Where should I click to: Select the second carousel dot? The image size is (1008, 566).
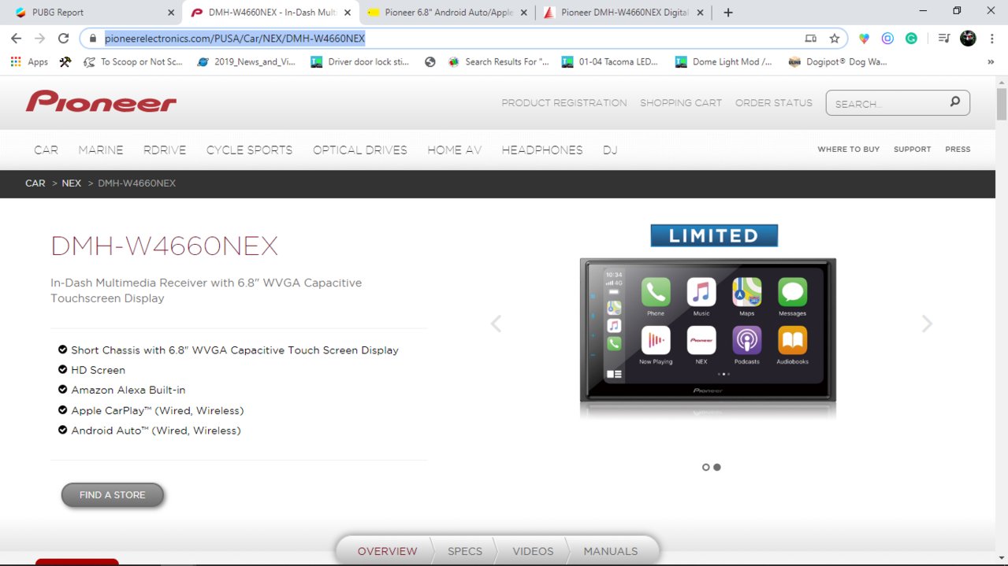pyautogui.click(x=716, y=467)
